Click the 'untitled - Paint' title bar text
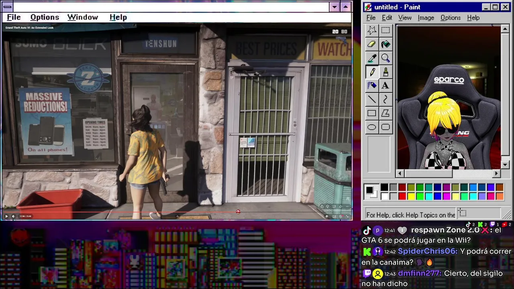Image resolution: width=514 pixels, height=289 pixels. [x=397, y=7]
